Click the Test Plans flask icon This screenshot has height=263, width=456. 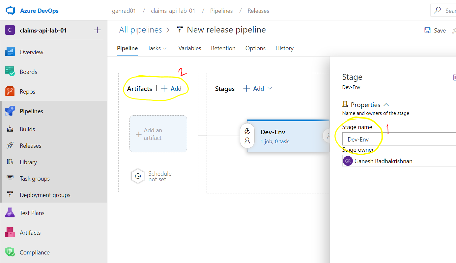point(10,213)
